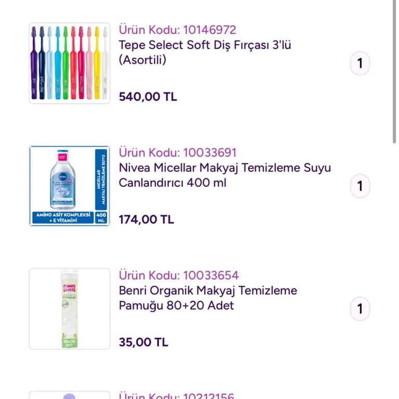Select product code 10033691
399x399 pixels.
[x=177, y=153]
